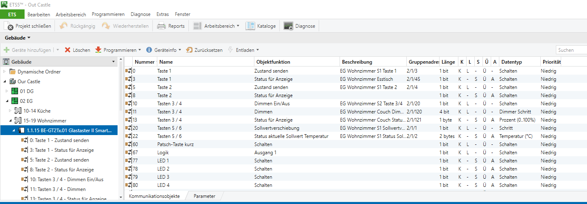The height and width of the screenshot is (204, 587).
Task: Switch to the Parameter tab
Action: click(204, 196)
